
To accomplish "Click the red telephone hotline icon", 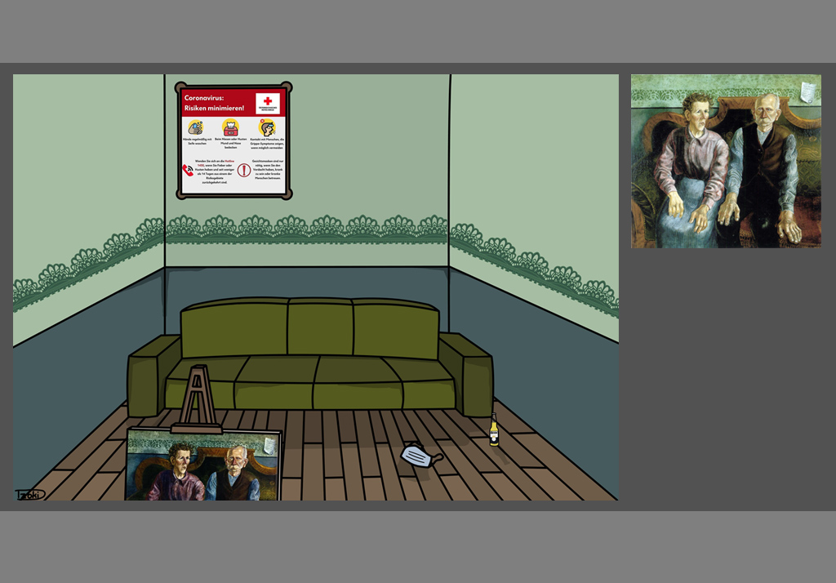I will [188, 170].
